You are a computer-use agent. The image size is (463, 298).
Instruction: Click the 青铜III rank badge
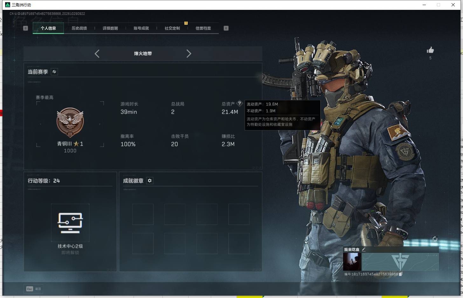(x=70, y=122)
